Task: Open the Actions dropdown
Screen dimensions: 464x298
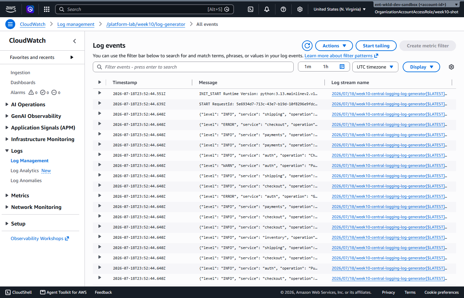Action: coord(334,46)
